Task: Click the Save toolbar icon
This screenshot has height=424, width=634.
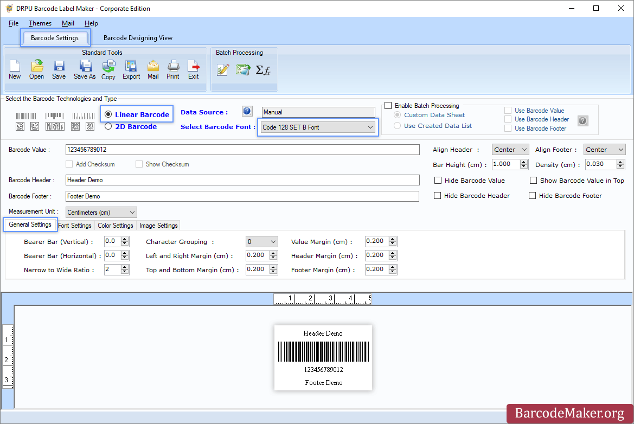Action: click(59, 69)
